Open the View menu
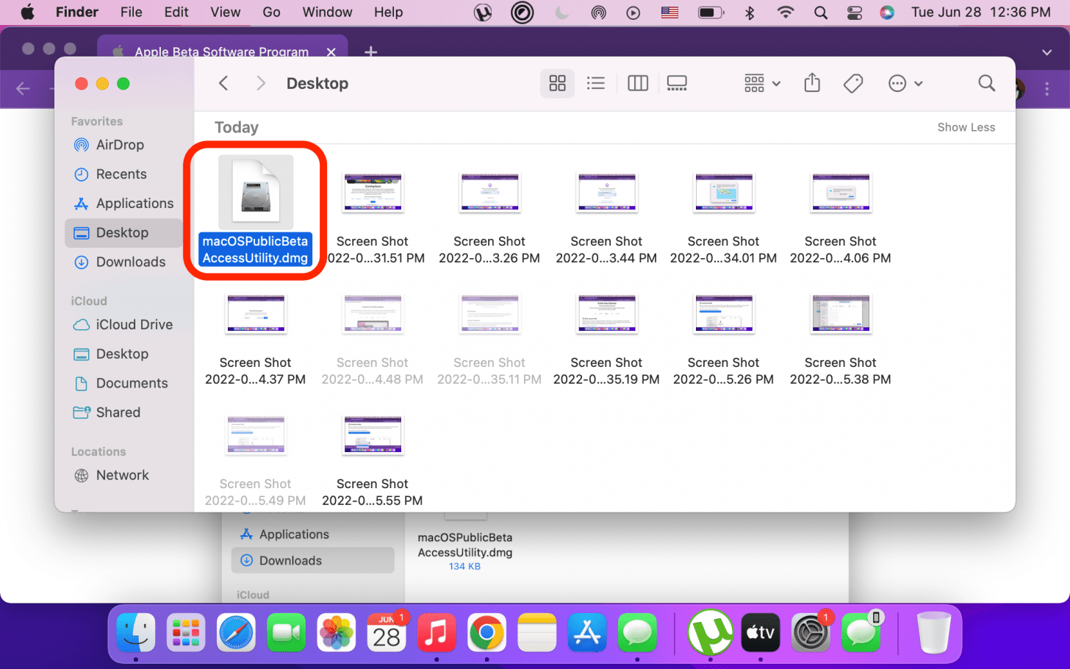 click(x=225, y=12)
